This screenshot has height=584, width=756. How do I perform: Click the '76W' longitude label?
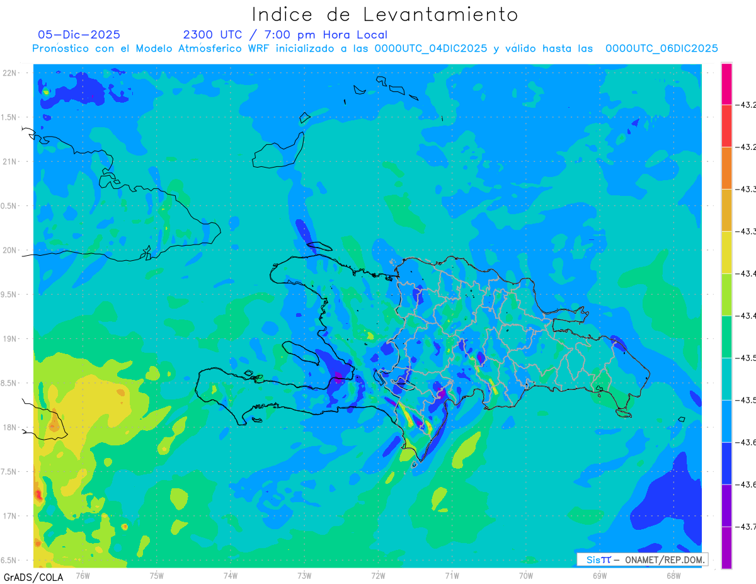point(83,575)
